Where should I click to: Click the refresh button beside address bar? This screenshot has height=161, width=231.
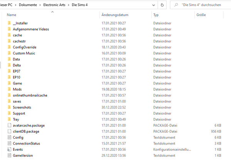163,5
